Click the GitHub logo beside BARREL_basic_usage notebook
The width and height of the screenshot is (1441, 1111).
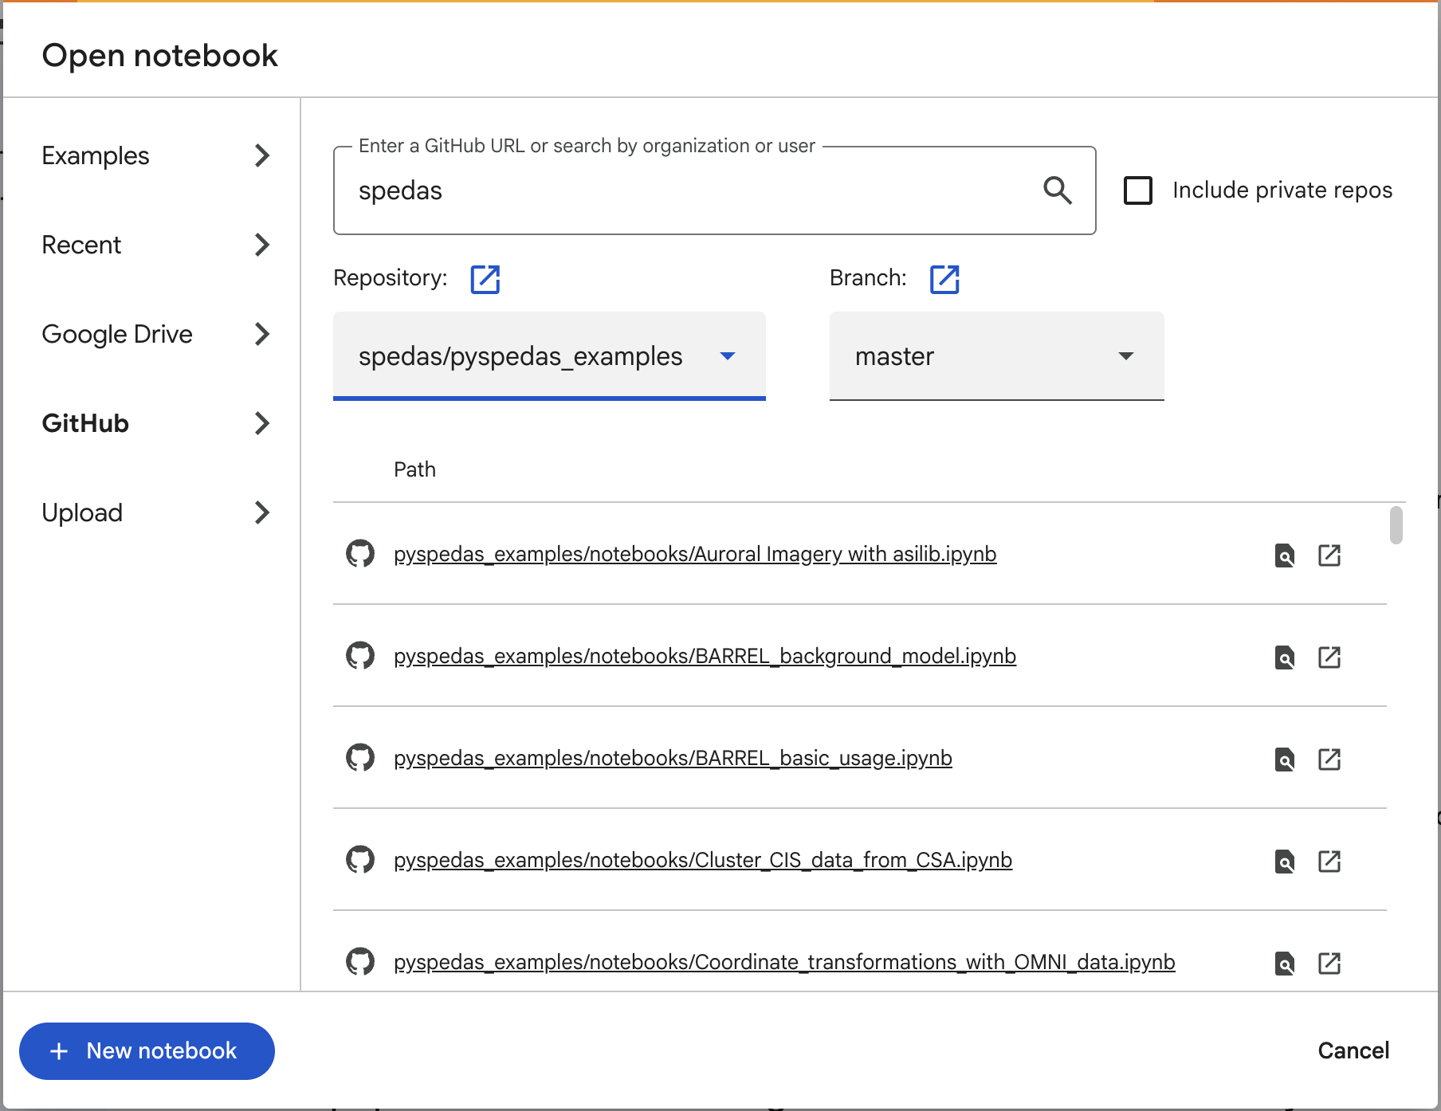coord(360,757)
